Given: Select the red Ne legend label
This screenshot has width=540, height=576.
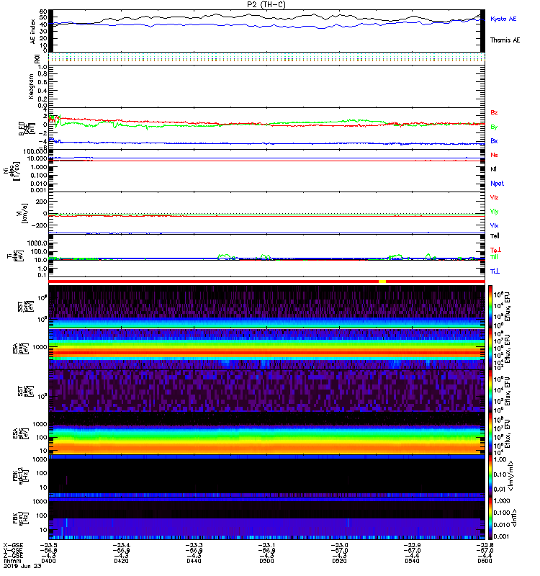Looking at the screenshot, I should click(494, 155).
